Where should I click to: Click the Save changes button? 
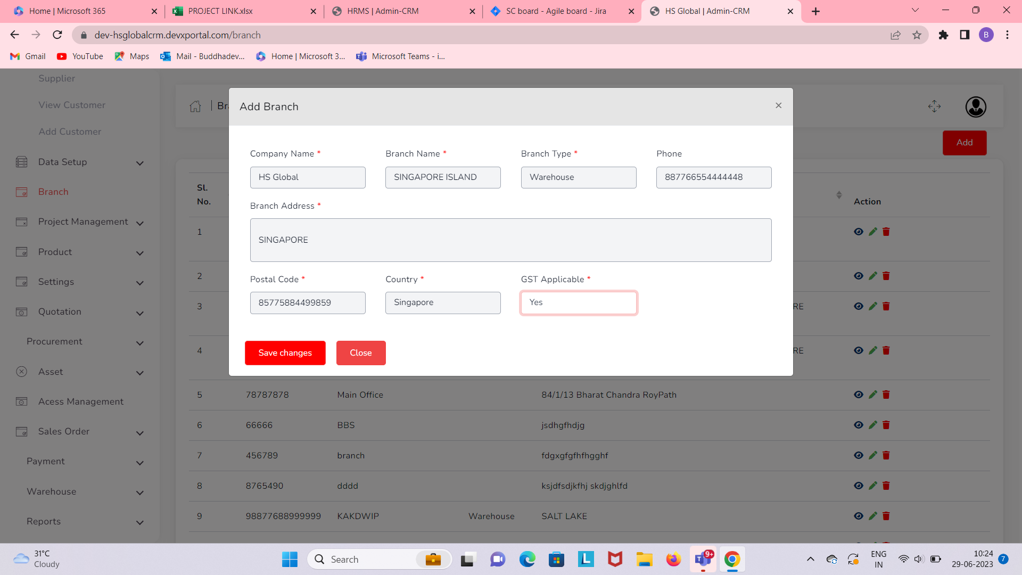[x=285, y=353]
